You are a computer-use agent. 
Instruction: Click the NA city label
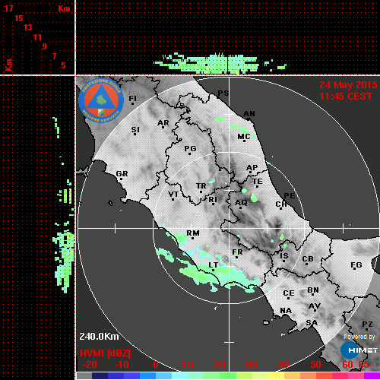(x=286, y=310)
